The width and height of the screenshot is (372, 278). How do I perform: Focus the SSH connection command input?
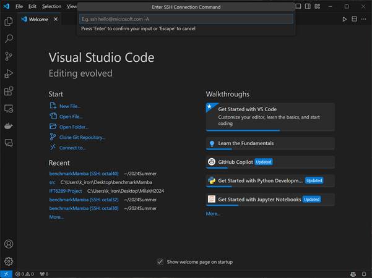pyautogui.click(x=186, y=19)
